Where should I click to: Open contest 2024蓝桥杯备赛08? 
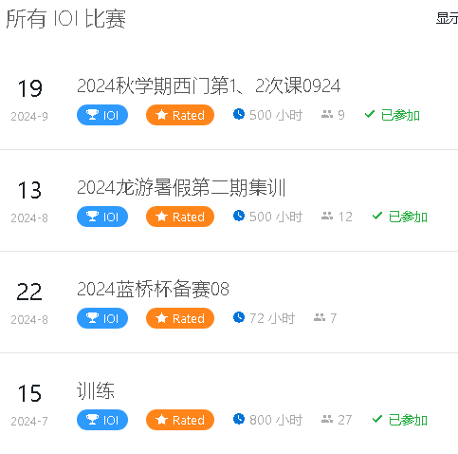pyautogui.click(x=153, y=289)
